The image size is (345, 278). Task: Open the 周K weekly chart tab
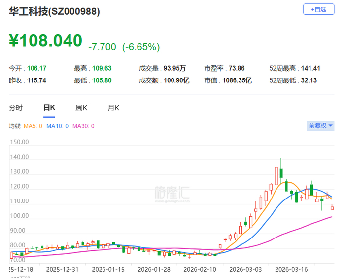(x=81, y=108)
